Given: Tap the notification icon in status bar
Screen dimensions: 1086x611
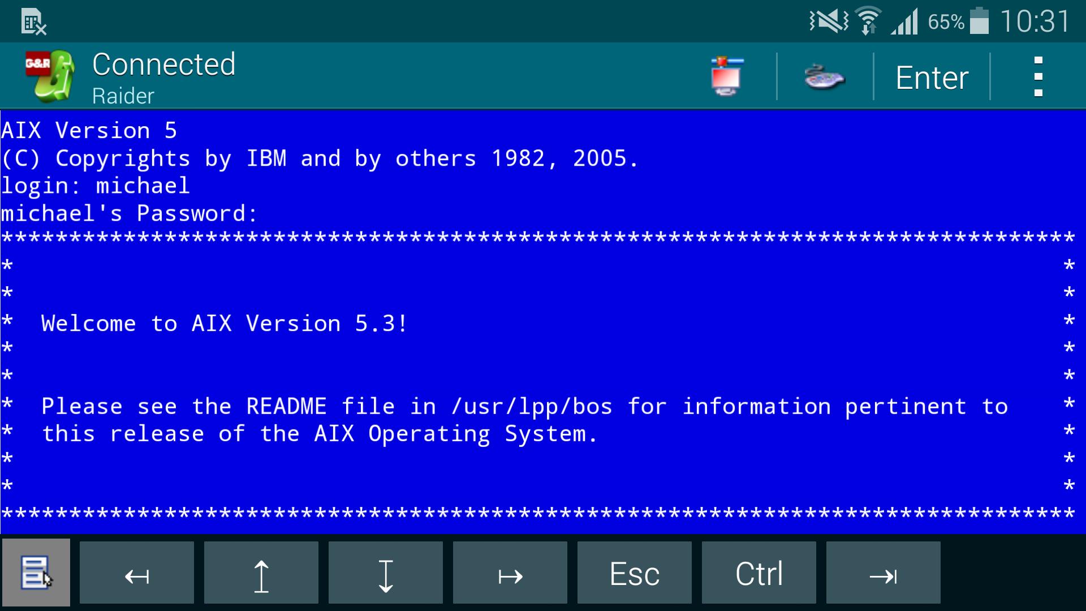Looking at the screenshot, I should (x=34, y=21).
